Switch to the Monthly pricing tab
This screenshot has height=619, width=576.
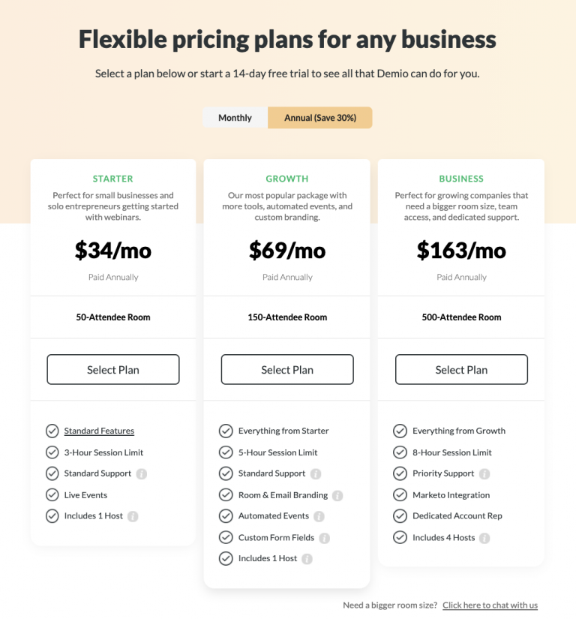pos(235,118)
